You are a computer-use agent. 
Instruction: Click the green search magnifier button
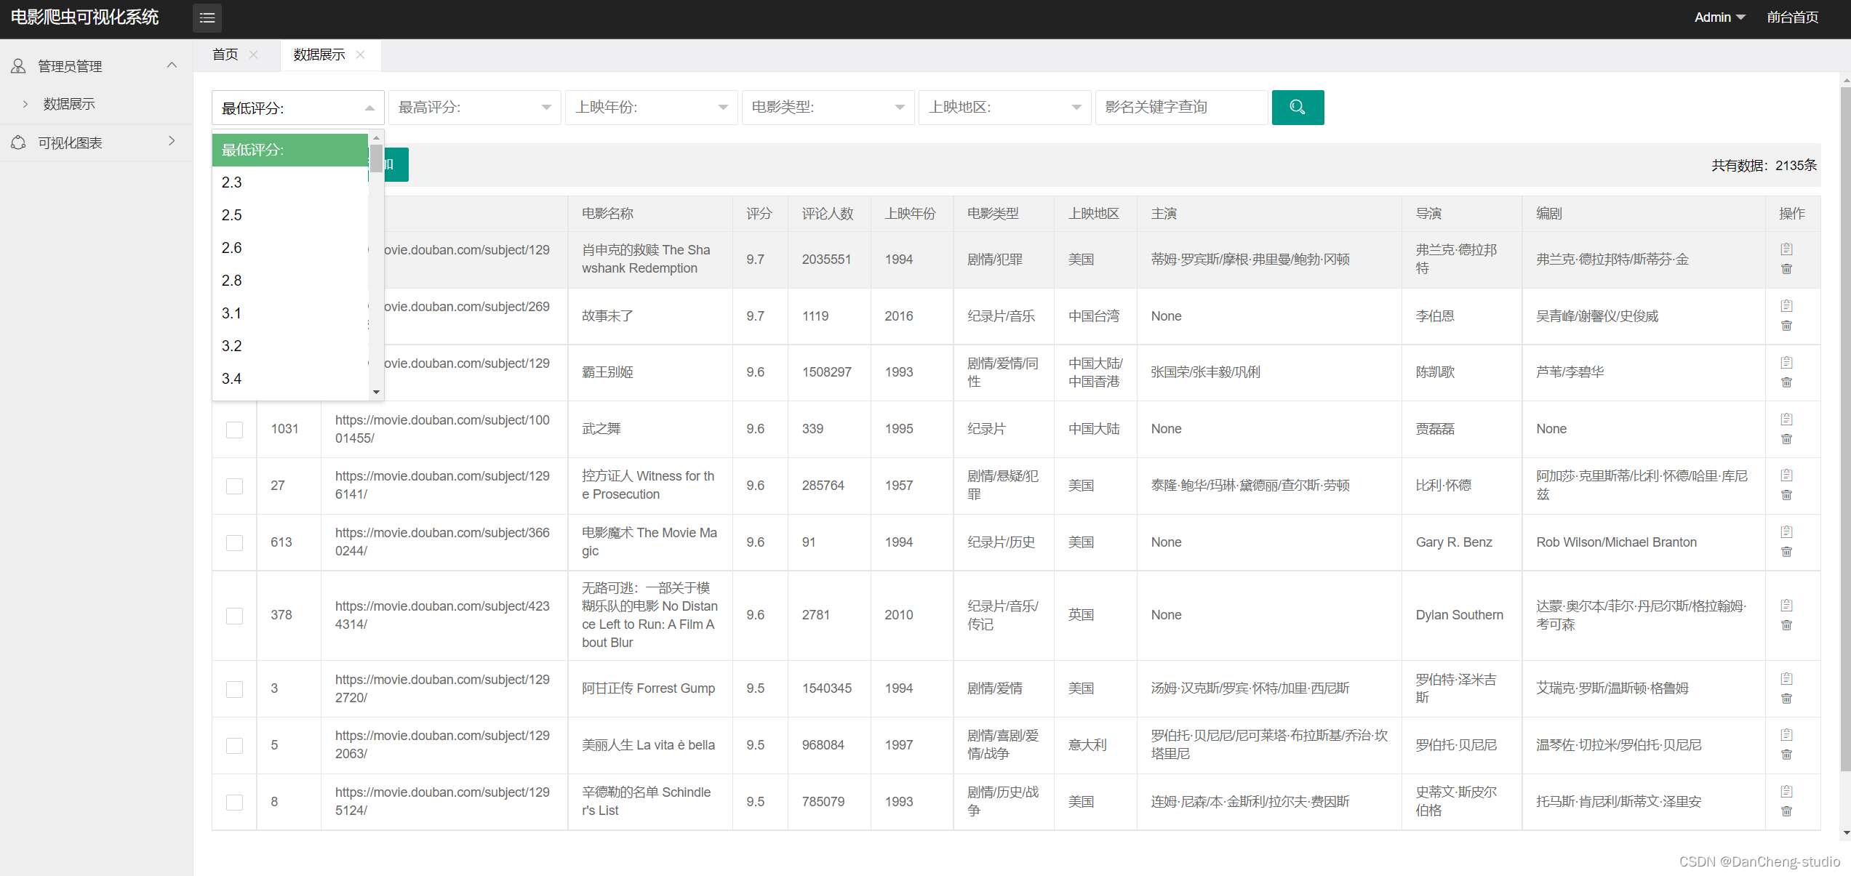tap(1298, 108)
